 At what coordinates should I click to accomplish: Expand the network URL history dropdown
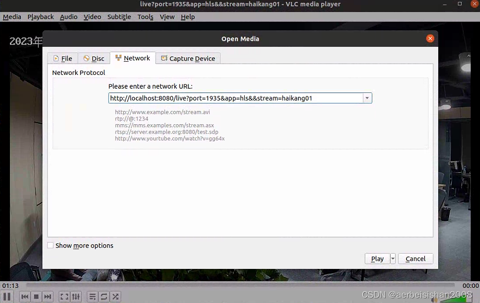[367, 98]
